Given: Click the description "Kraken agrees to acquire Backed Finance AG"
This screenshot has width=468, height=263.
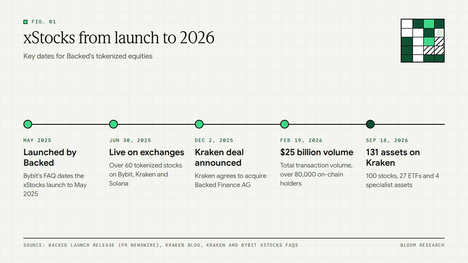Looking at the screenshot, I should click(x=230, y=180).
